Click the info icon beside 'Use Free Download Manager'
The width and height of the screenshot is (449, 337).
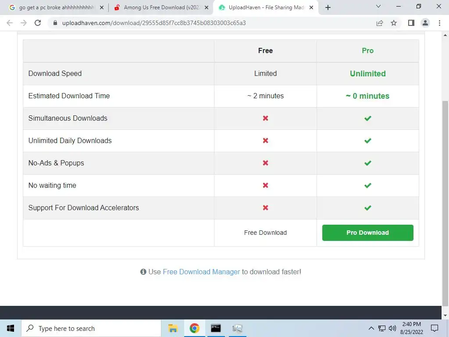point(143,272)
